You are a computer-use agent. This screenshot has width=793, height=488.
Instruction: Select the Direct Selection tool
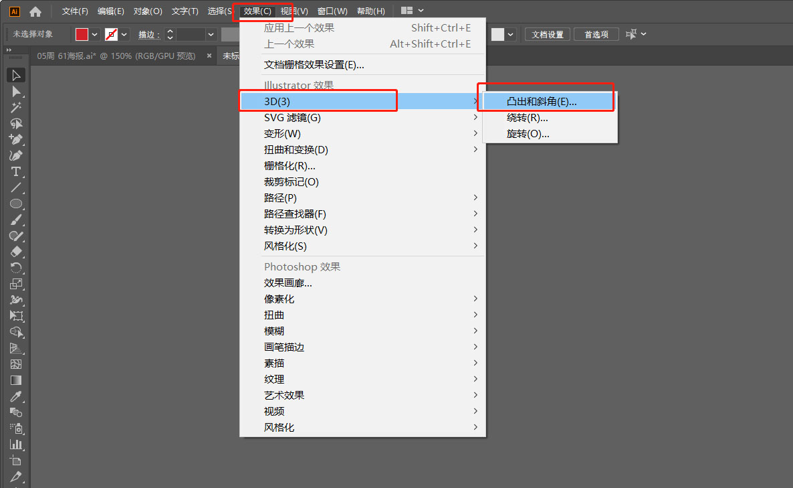[15, 92]
